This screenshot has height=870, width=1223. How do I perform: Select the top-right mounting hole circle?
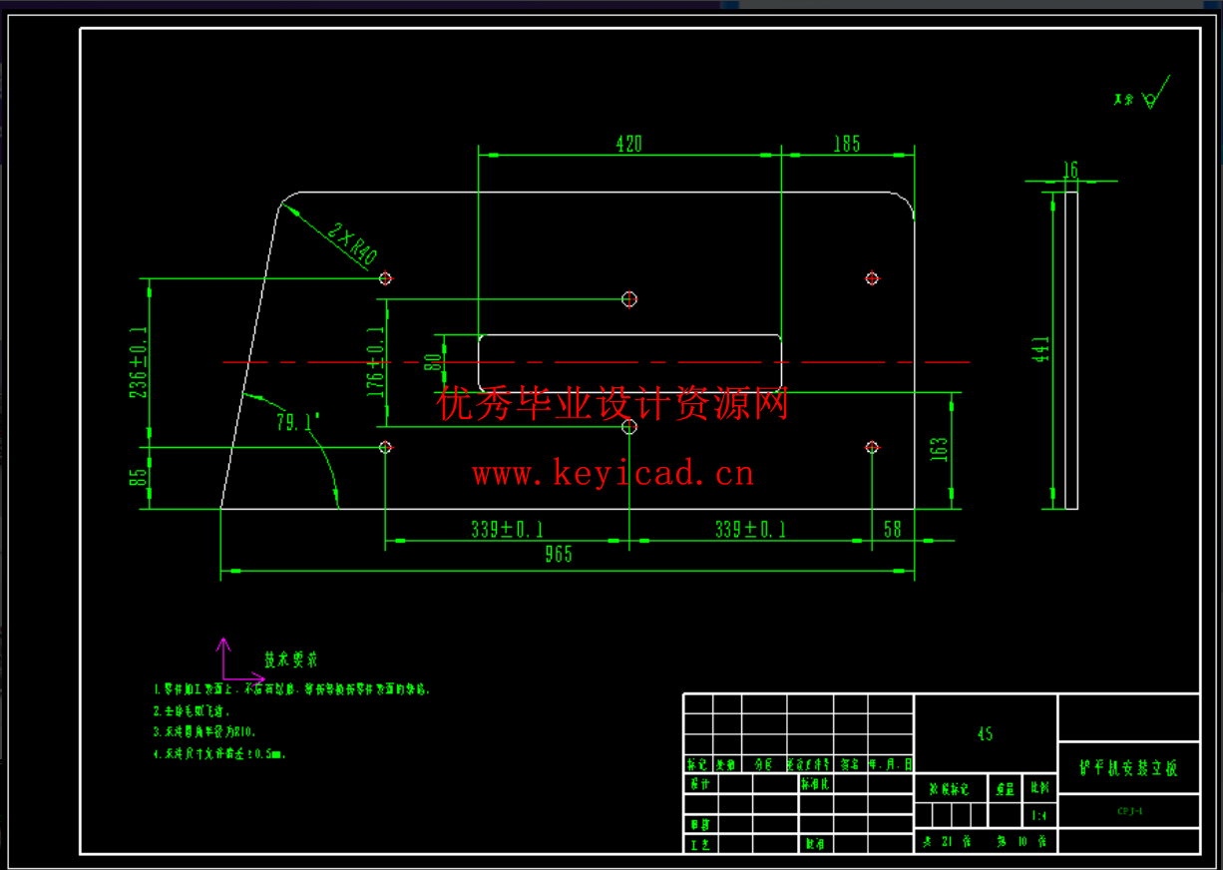872,278
